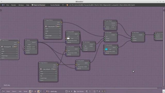
Task: Click the Fac 0.664 slider in Mix Shader
Action: [89, 46]
